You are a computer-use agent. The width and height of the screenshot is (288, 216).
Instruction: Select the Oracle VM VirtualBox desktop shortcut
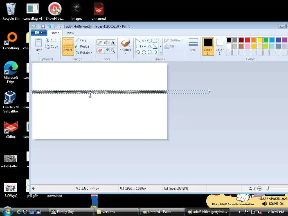tap(11, 102)
